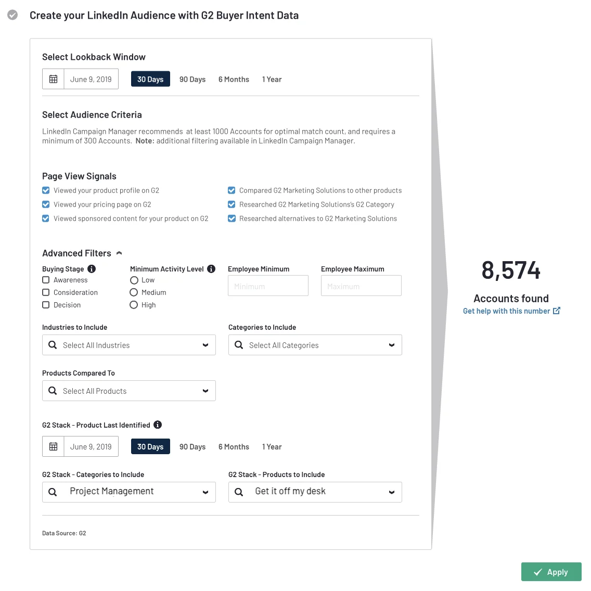The width and height of the screenshot is (591, 591).
Task: Click info icon beside Product Last Identified
Action: (158, 425)
